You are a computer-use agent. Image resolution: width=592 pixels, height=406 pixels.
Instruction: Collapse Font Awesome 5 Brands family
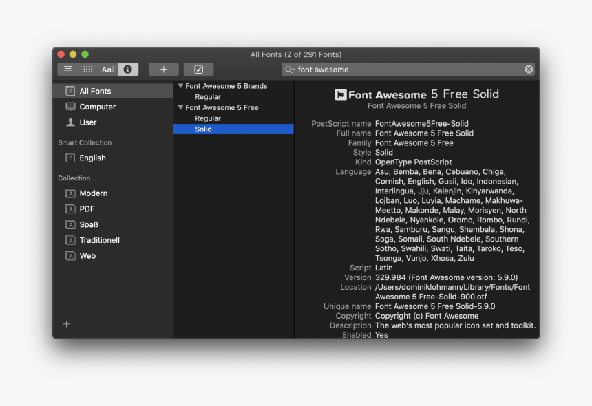(x=180, y=86)
